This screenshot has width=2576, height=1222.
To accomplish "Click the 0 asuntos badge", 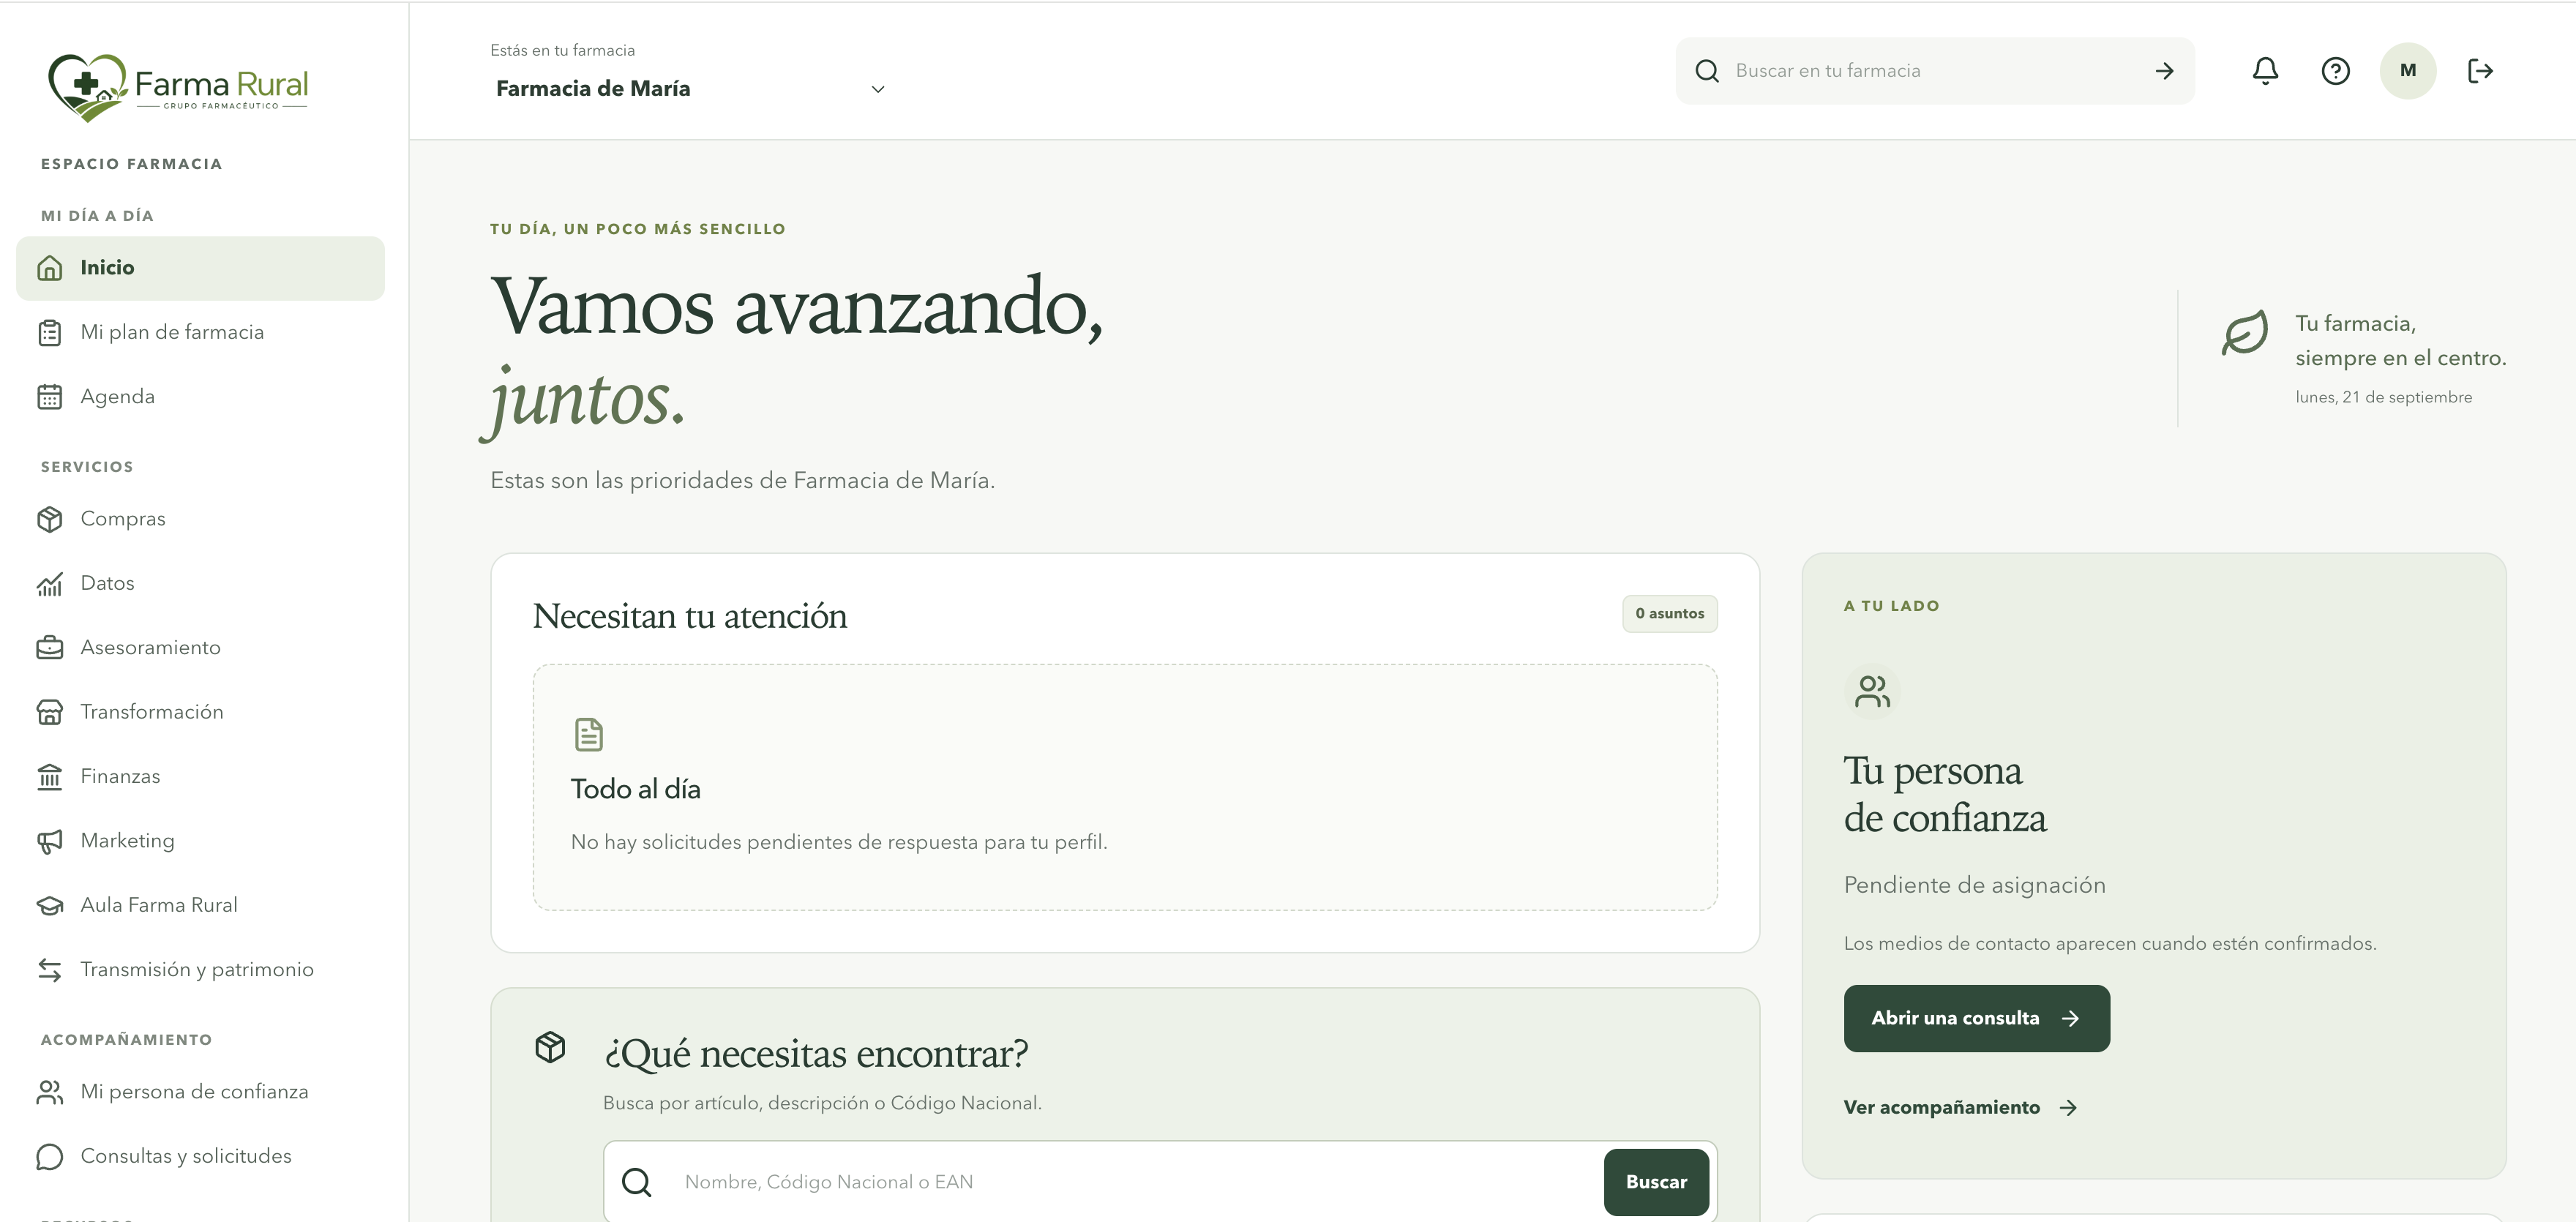I will point(1669,614).
